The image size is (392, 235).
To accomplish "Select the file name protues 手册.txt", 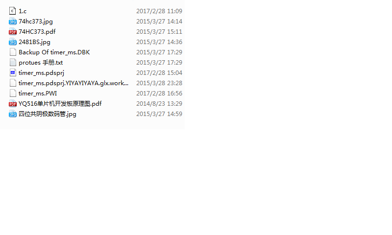I will click(41, 63).
